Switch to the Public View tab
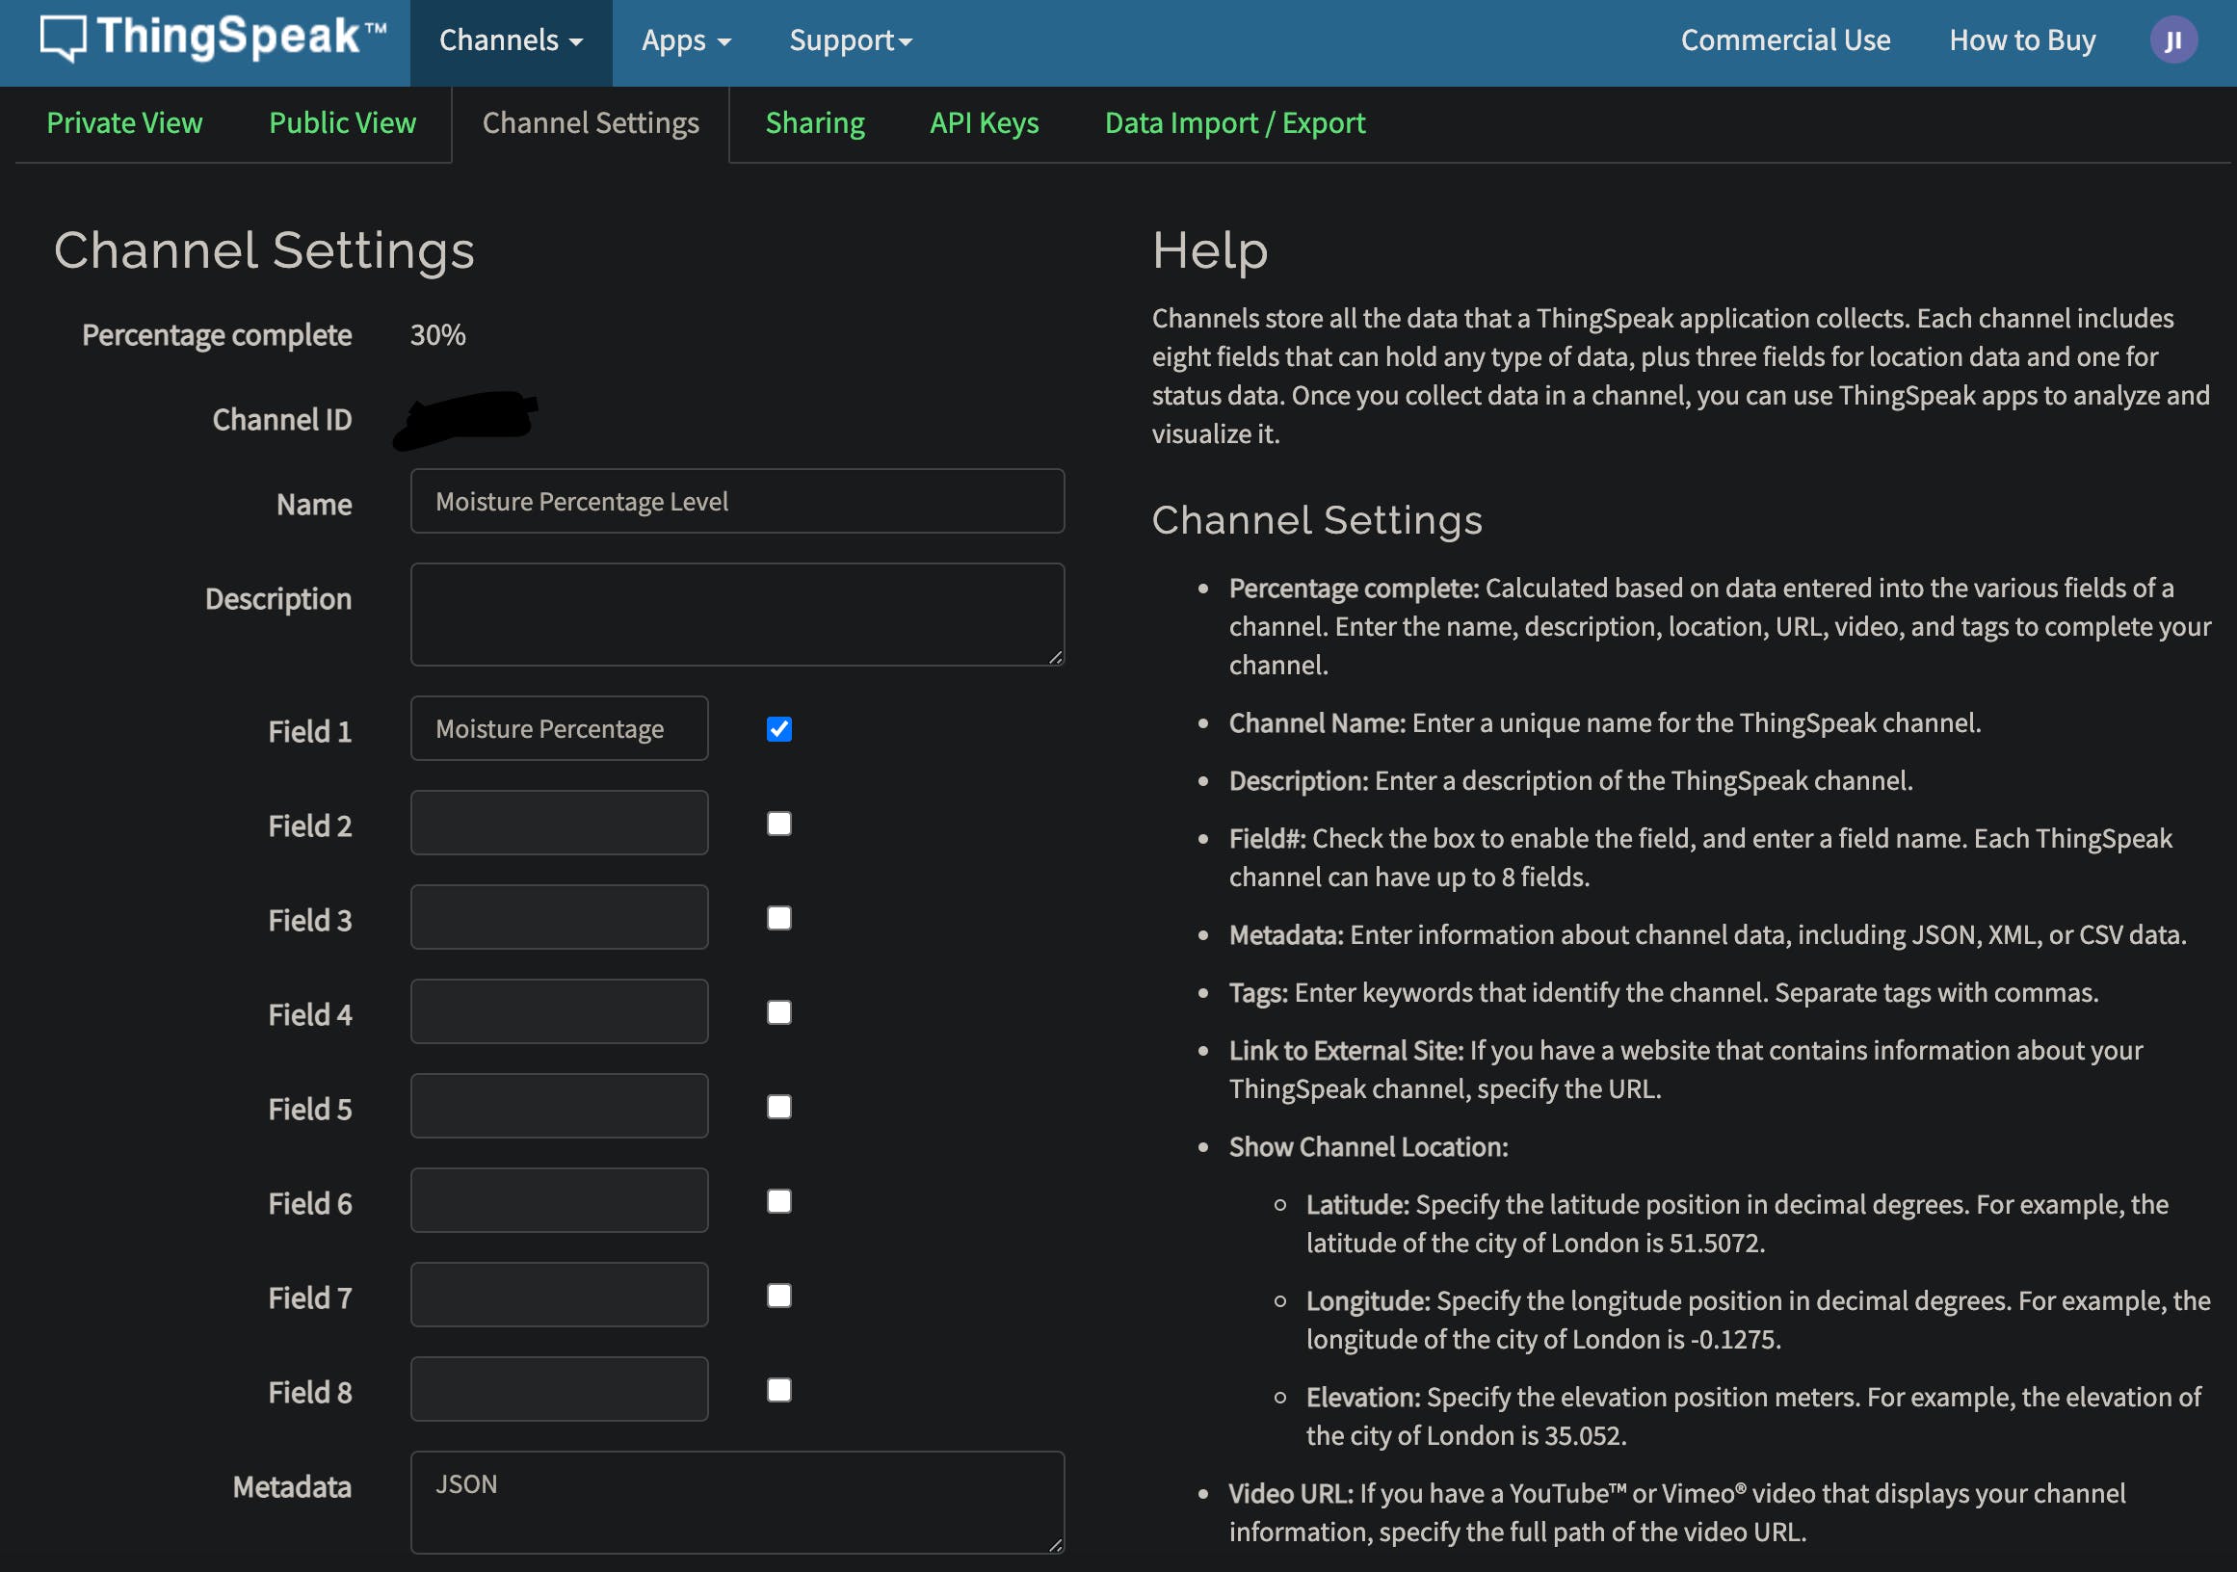This screenshot has width=2237, height=1572. pos(342,122)
